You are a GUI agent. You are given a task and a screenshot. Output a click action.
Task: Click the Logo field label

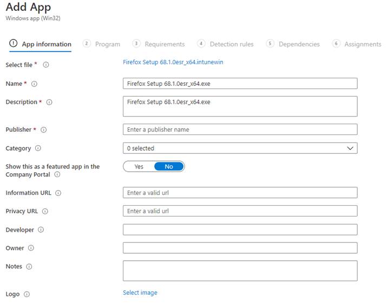[12, 294]
